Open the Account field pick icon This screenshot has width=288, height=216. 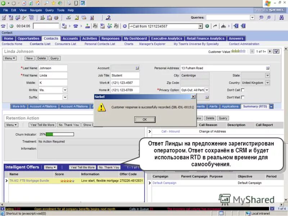coord(137,68)
